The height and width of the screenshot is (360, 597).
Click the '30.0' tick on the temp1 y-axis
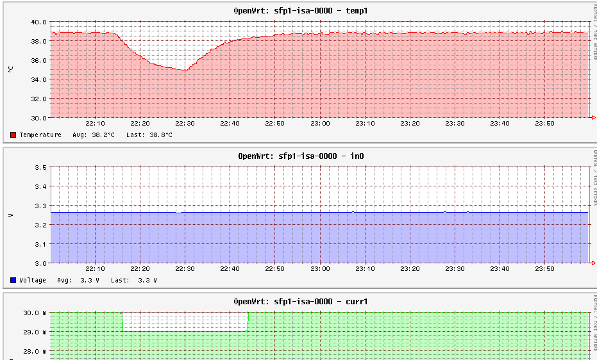pos(39,118)
